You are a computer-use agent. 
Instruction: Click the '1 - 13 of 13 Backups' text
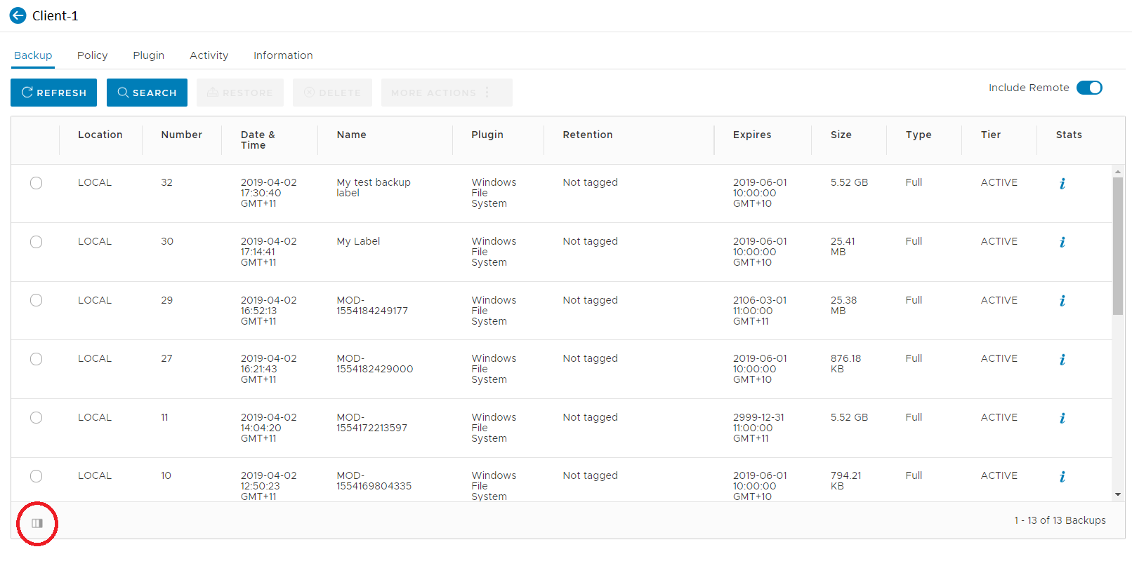coord(1060,520)
